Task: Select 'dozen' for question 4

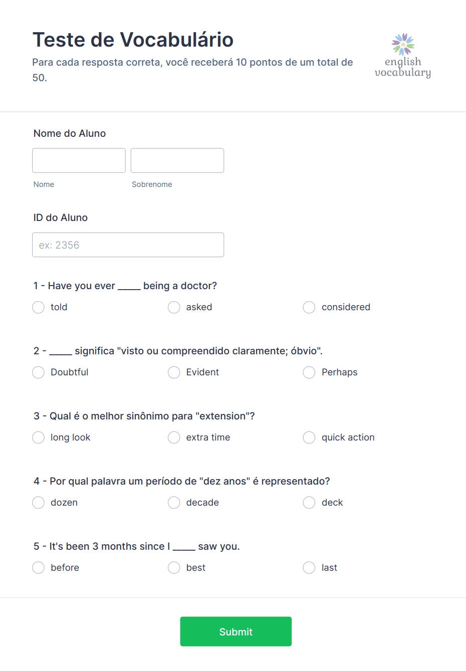Action: 39,503
